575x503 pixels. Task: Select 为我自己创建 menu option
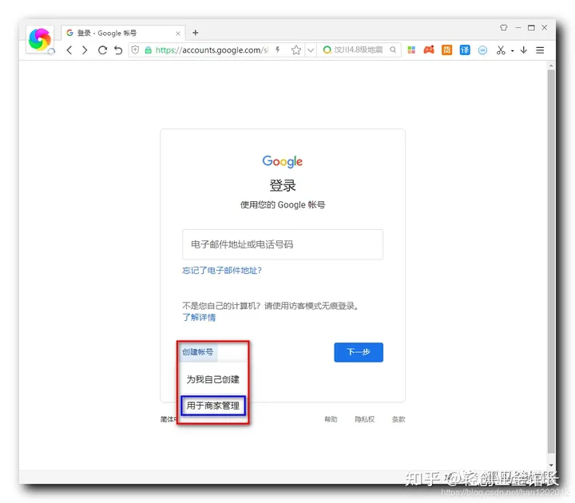[x=212, y=379]
